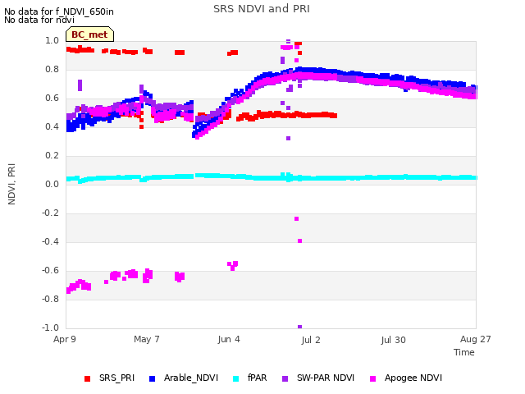Click the -0.6 y-axis tick label
Viewport: 525px width, 394px height.
(x=50, y=270)
